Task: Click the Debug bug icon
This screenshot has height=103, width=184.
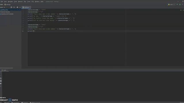Action: [180, 5]
